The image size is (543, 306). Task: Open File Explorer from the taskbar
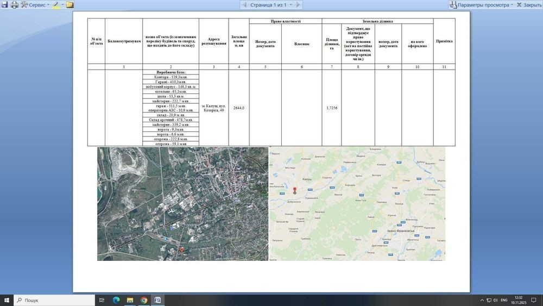click(x=130, y=300)
